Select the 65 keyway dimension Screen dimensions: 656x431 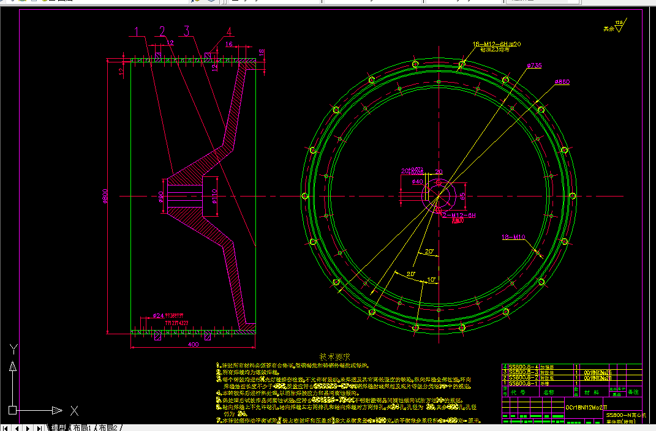click(462, 196)
